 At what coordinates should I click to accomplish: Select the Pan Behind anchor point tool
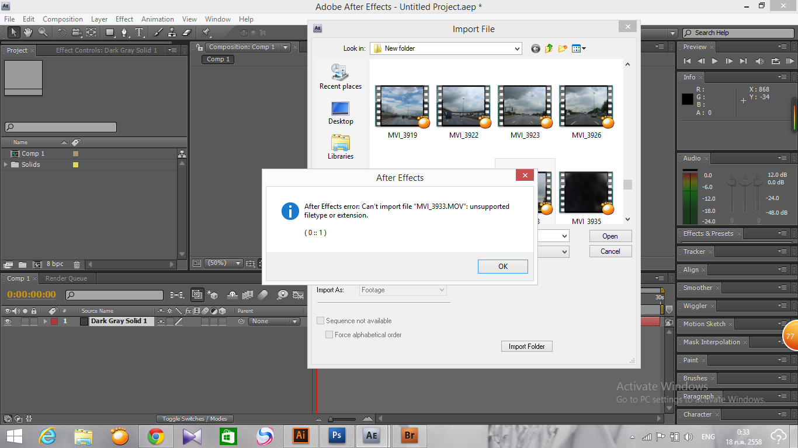(x=92, y=33)
